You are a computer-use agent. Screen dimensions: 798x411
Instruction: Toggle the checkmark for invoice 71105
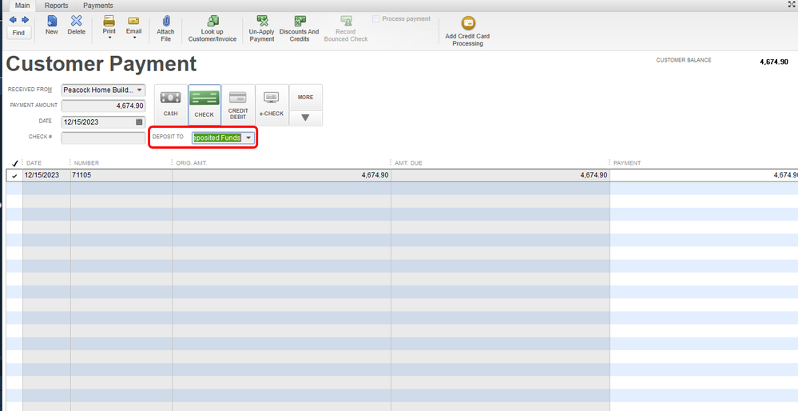pyautogui.click(x=14, y=176)
